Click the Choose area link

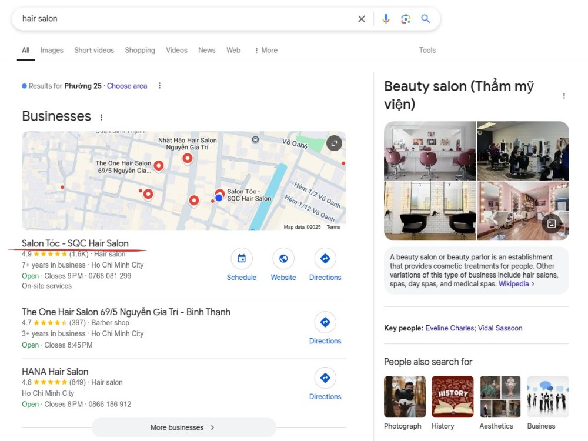click(127, 86)
